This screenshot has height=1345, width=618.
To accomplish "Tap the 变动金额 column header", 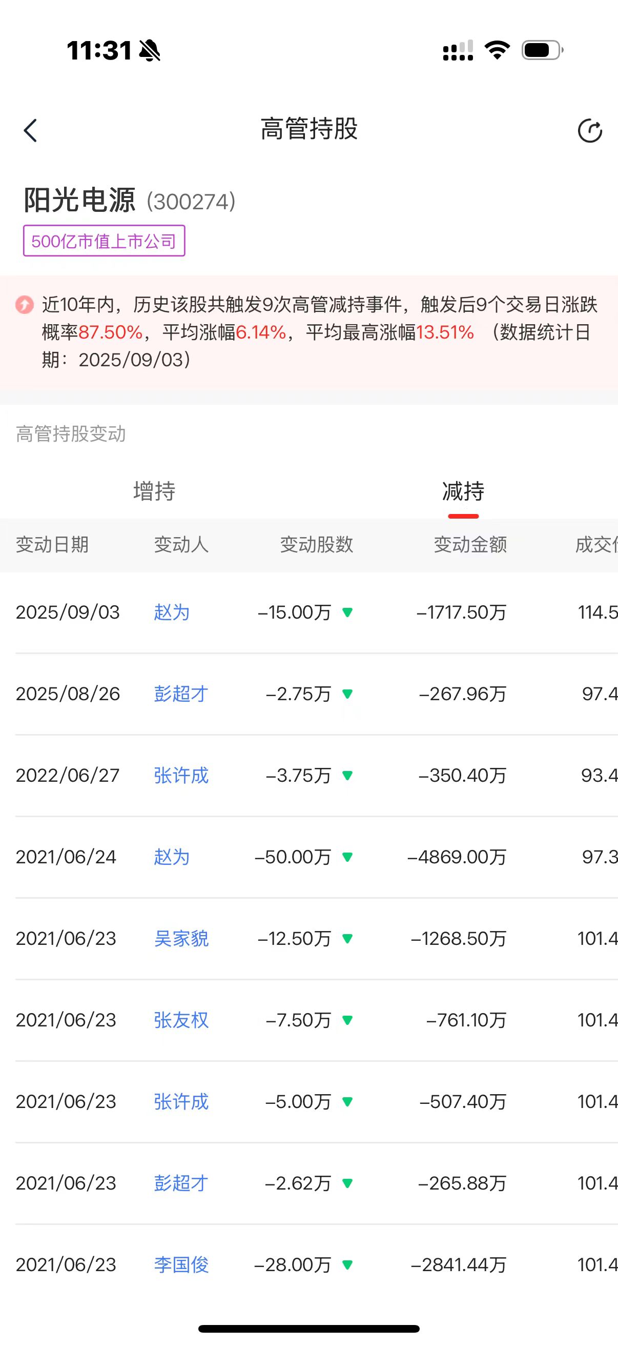I will pyautogui.click(x=470, y=545).
